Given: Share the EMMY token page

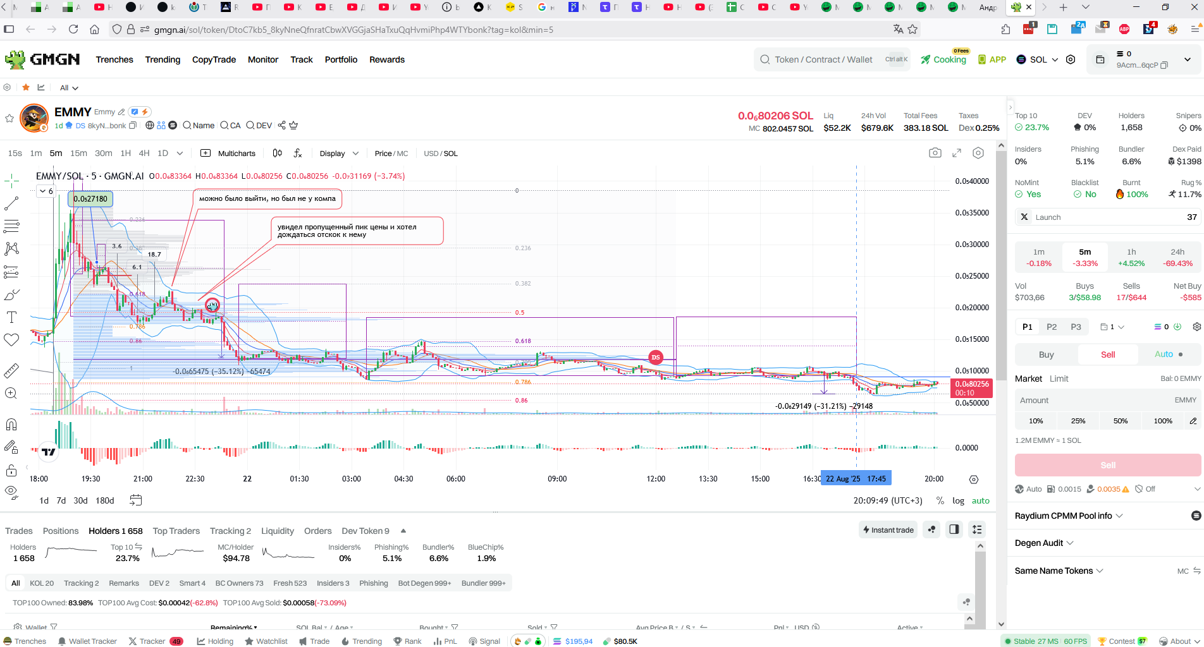Looking at the screenshot, I should 282,125.
